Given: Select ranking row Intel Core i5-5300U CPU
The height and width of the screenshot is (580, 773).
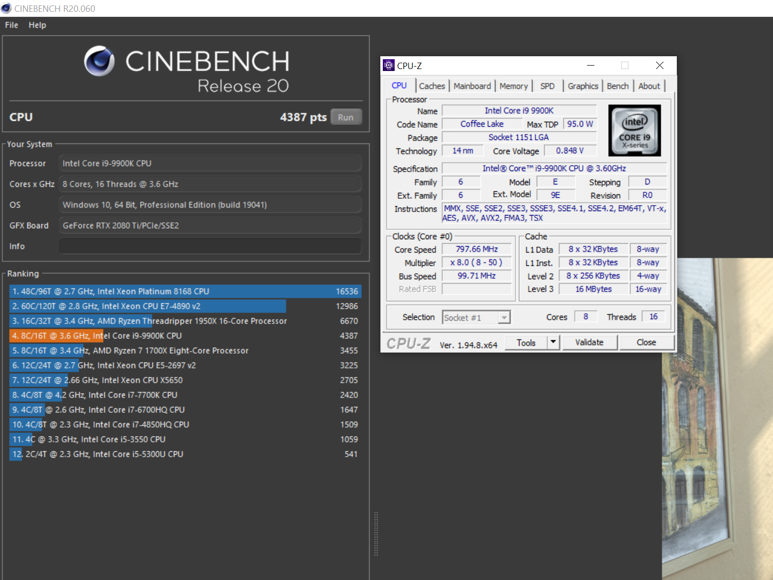Looking at the screenshot, I should [185, 454].
